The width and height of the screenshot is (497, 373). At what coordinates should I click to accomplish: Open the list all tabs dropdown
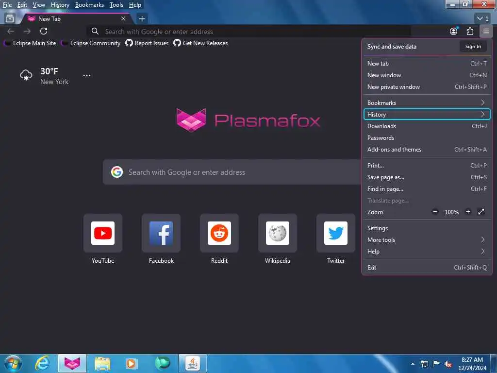pyautogui.click(x=483, y=19)
